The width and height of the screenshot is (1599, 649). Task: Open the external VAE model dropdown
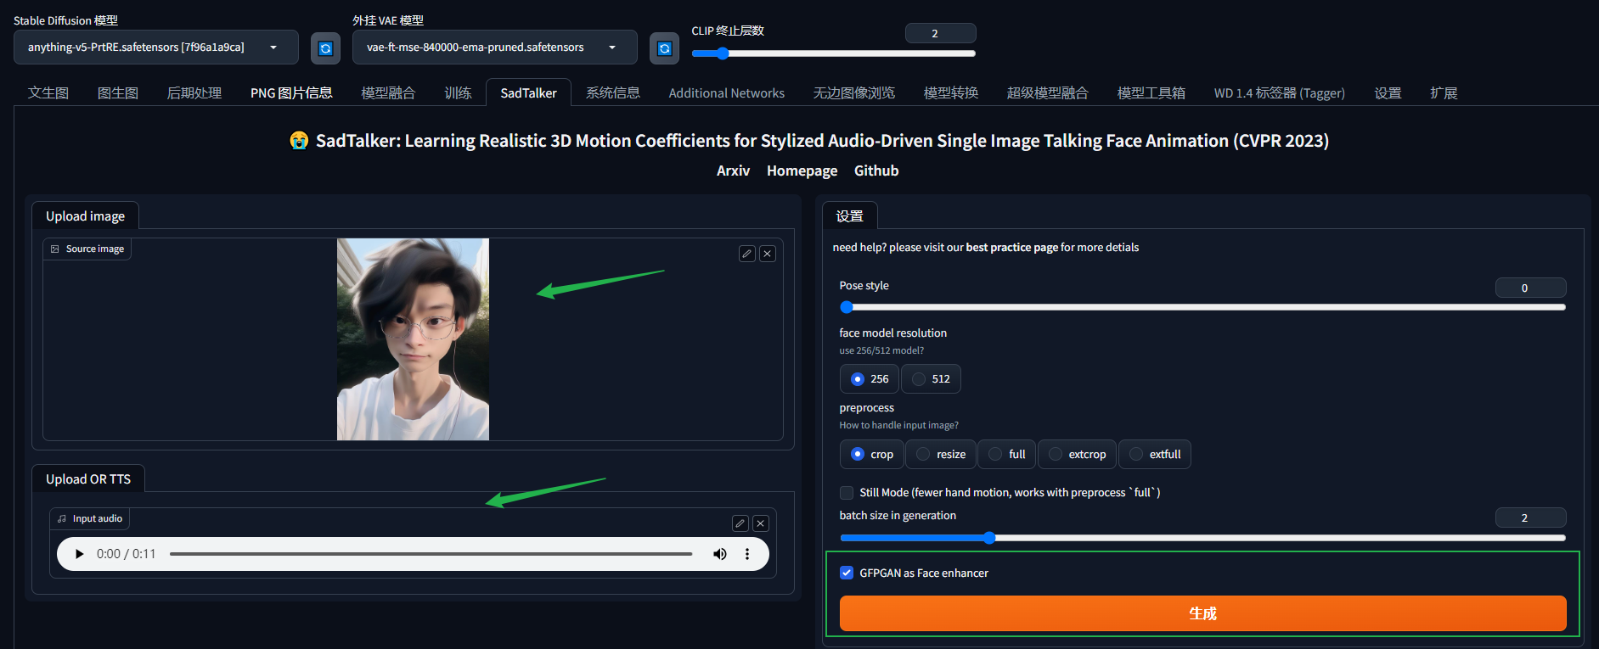tap(495, 48)
